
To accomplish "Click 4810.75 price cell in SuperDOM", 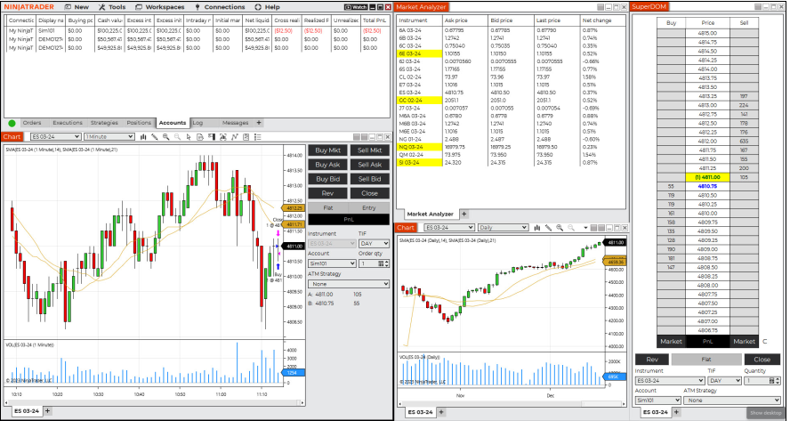I will pyautogui.click(x=707, y=186).
